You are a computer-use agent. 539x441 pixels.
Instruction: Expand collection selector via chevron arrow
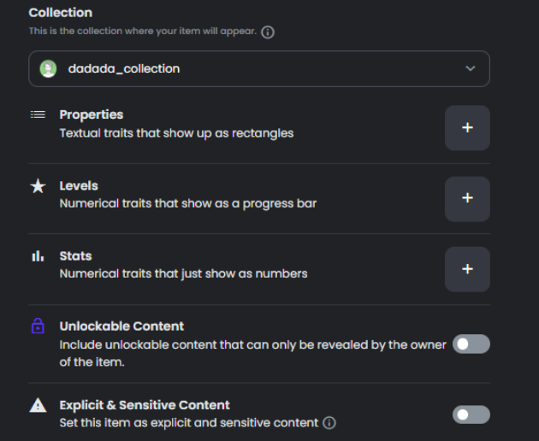point(471,68)
